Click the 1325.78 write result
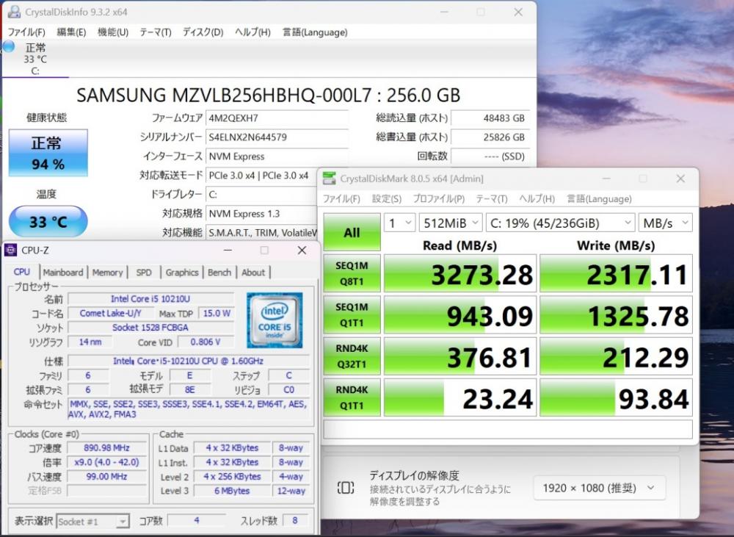The height and width of the screenshot is (537, 734). 616,315
